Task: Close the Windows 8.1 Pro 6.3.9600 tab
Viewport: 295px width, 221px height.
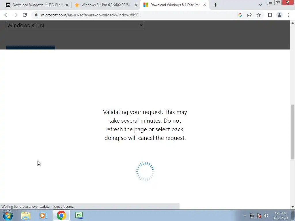Action: pyautogui.click(x=136, y=5)
